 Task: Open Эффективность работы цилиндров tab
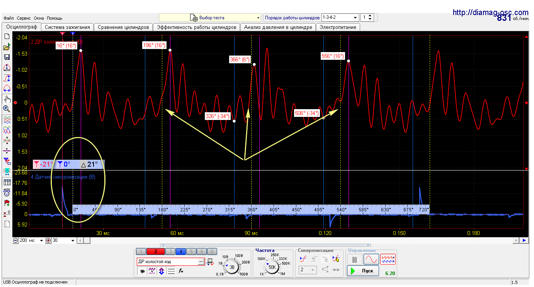click(197, 27)
